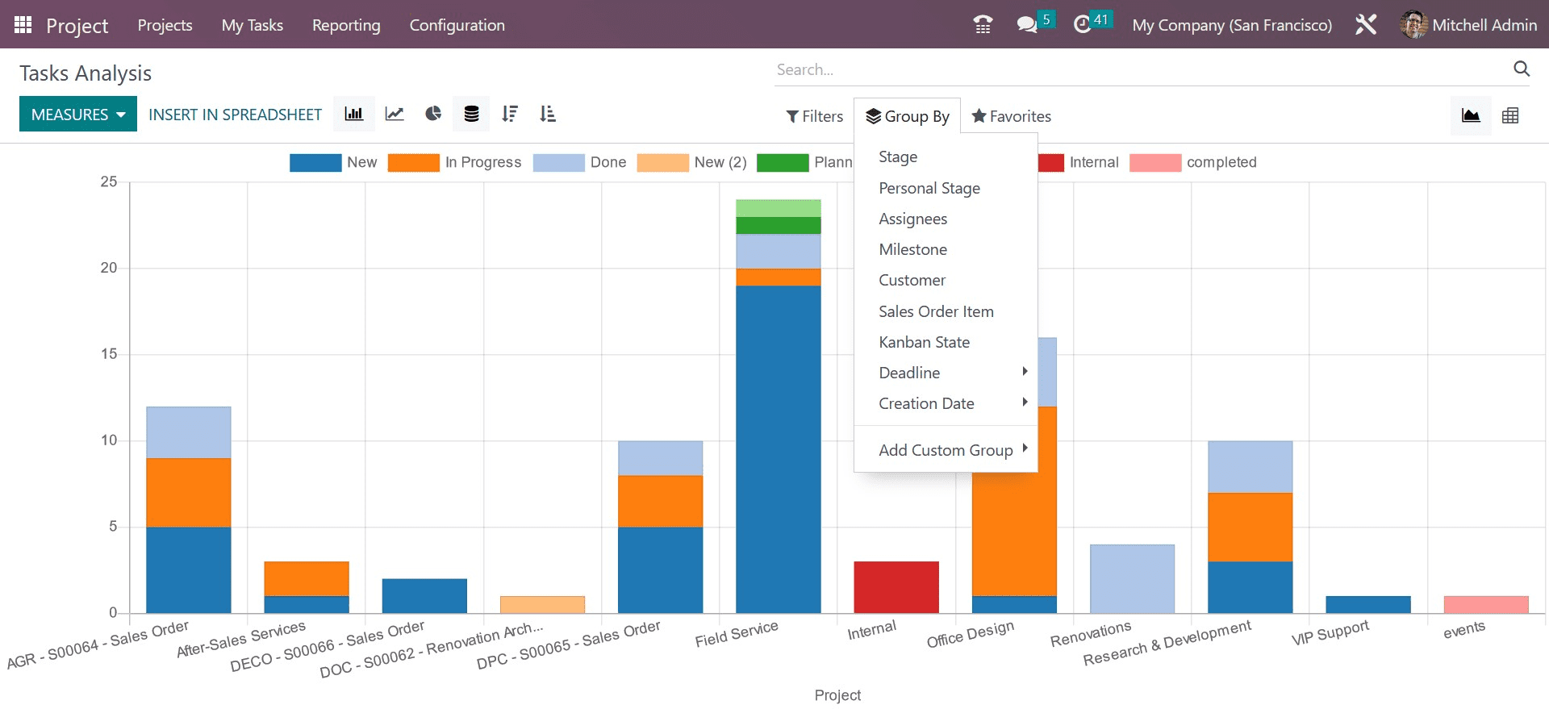
Task: Open the debug tools icon
Action: [x=1366, y=25]
